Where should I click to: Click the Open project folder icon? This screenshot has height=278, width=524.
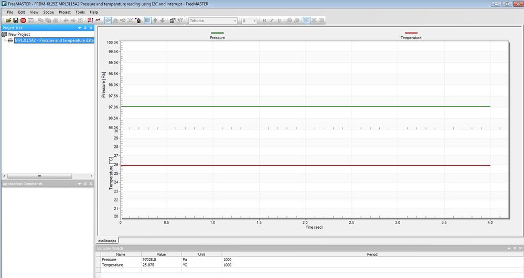(x=8, y=20)
